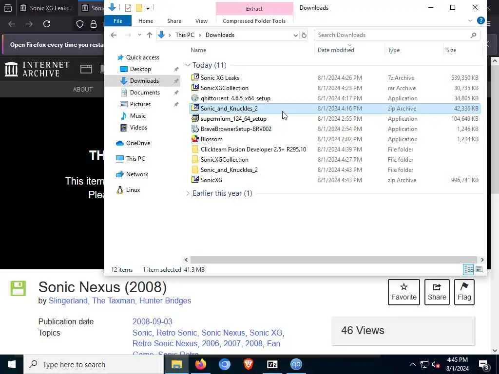Click the Firefox site padlock icon
Screen dimensions: 499x374
click(x=94, y=24)
